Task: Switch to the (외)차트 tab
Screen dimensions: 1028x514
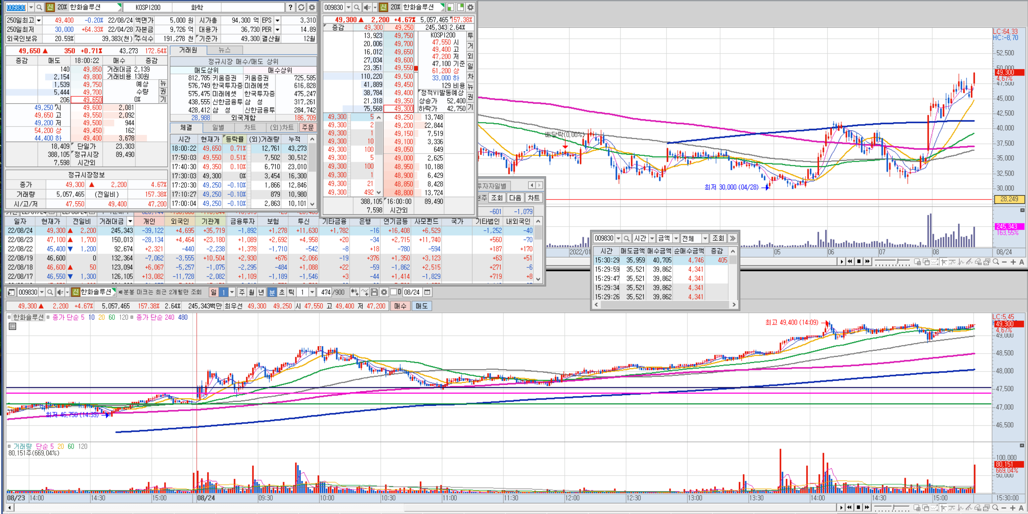Action: click(282, 127)
